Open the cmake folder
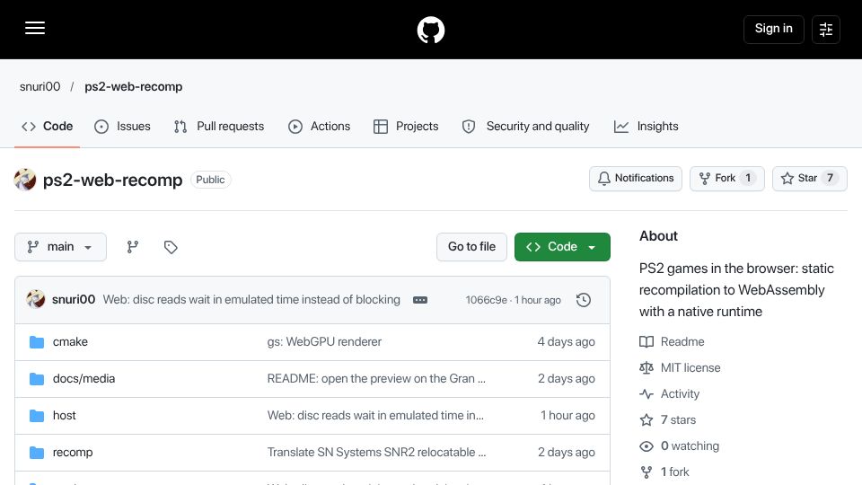This screenshot has height=485, width=862. [70, 342]
